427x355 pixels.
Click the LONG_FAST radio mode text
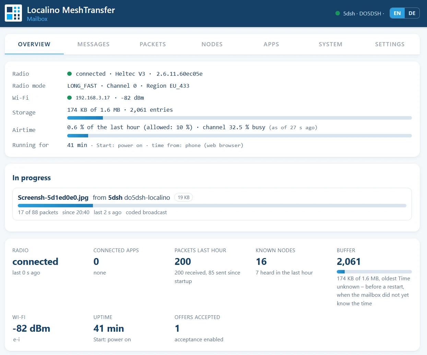click(x=82, y=86)
